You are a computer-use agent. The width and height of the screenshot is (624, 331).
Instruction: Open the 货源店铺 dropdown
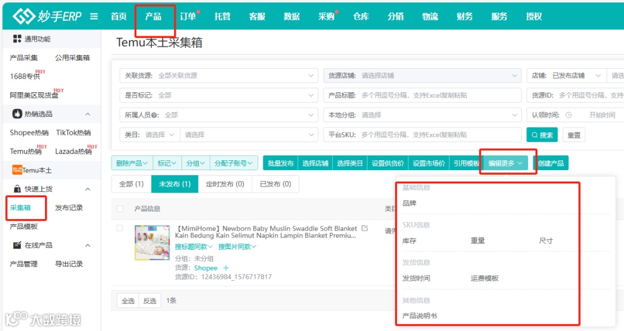[x=422, y=76]
